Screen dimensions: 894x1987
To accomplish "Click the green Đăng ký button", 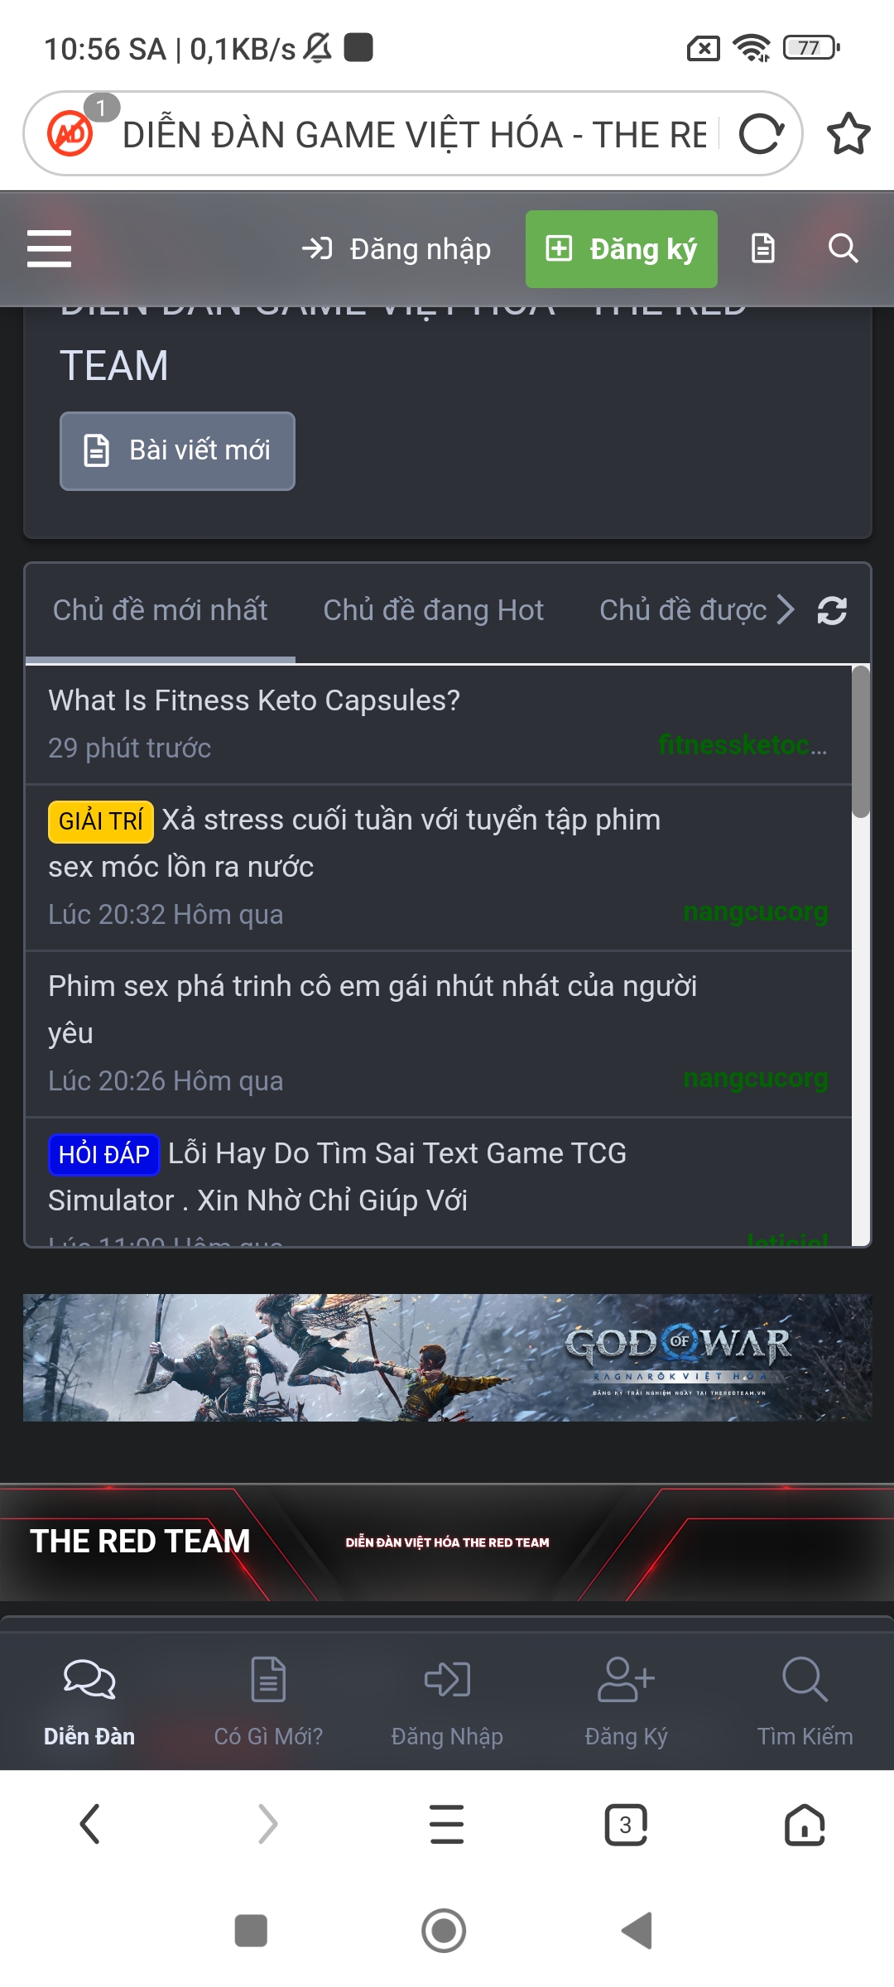I will pos(622,249).
